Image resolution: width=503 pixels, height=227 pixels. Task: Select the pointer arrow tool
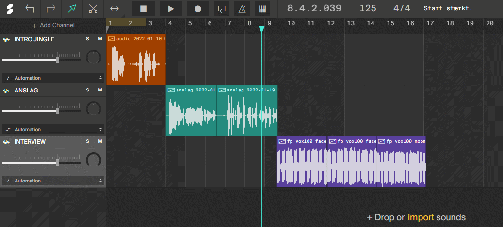(72, 9)
